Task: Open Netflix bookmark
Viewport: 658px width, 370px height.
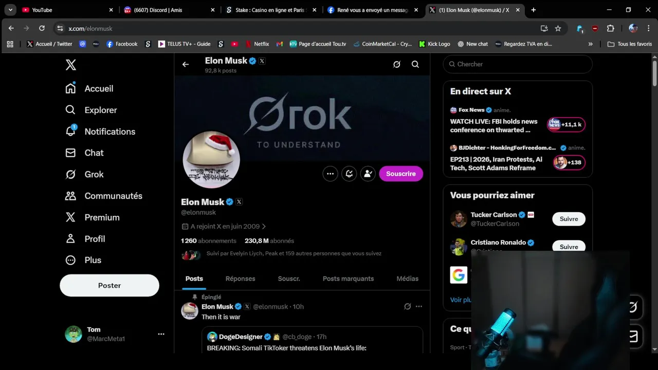Action: pyautogui.click(x=257, y=44)
